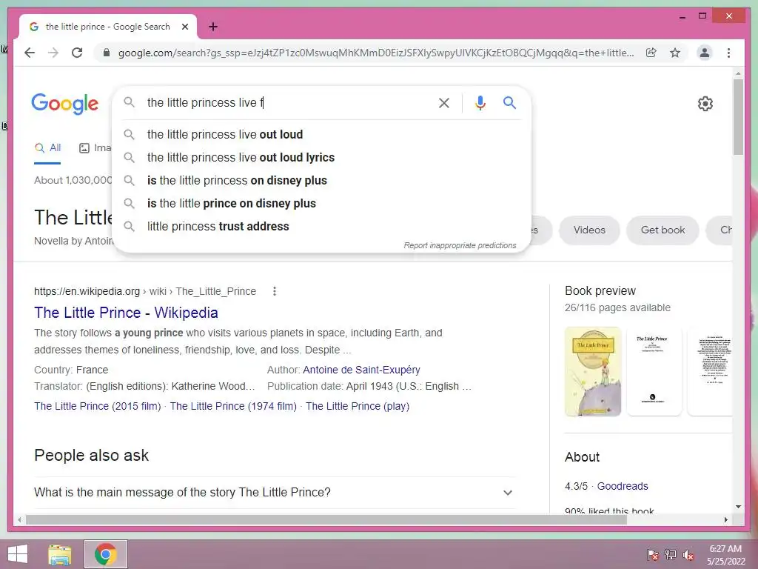Close the Google Search tab
This screenshot has width=758, height=569.
(184, 27)
